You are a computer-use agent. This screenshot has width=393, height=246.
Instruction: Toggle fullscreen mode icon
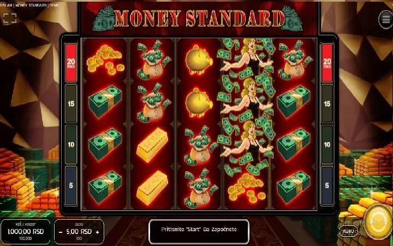[x=10, y=18]
